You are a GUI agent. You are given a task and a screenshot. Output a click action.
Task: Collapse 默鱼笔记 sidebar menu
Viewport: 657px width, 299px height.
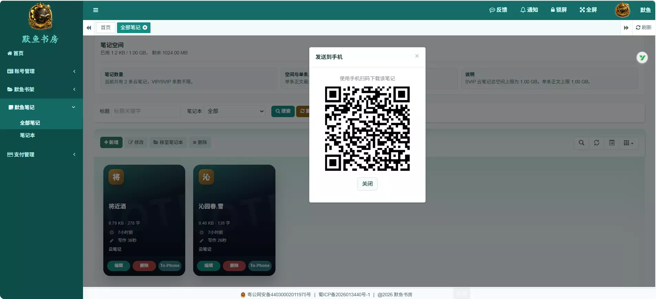coord(41,107)
